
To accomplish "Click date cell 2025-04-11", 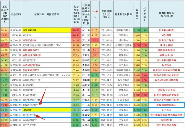I will (x=107, y=80).
